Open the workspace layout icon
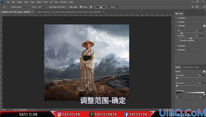The height and width of the screenshot is (117, 206). (x=197, y=7)
